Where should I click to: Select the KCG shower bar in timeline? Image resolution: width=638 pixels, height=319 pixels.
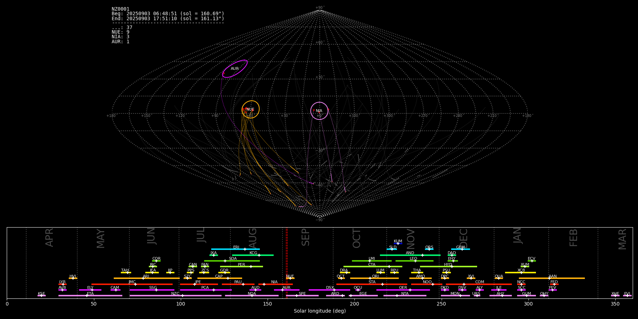click(253, 255)
